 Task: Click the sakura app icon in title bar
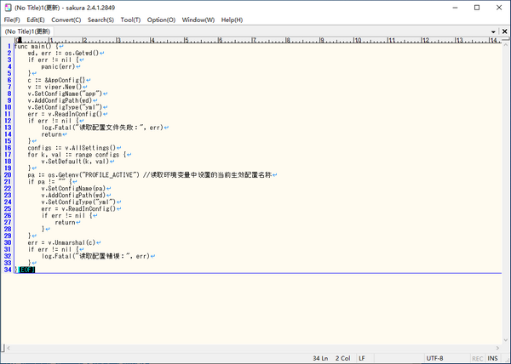(x=7, y=7)
